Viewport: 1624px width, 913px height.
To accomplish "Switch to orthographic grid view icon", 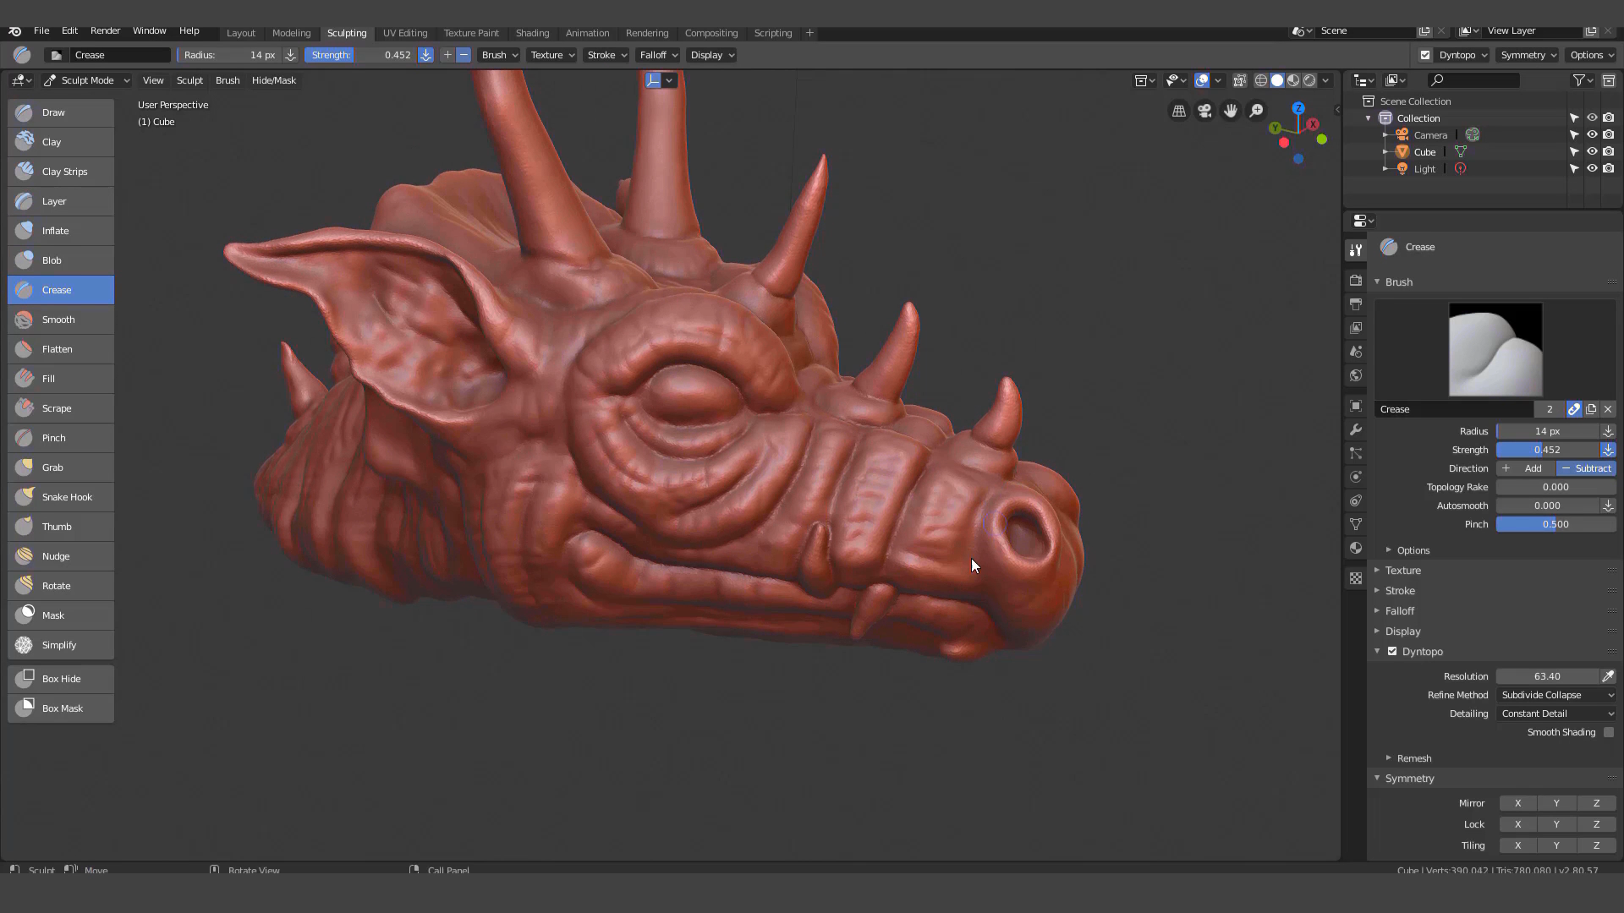I will [1178, 111].
